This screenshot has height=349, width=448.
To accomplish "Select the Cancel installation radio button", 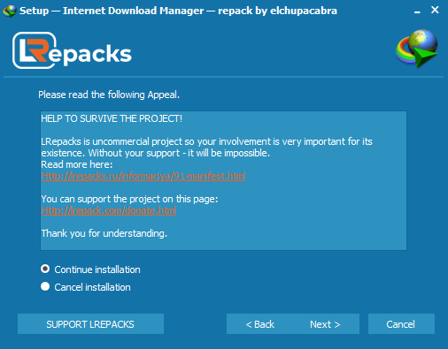I will point(45,286).
